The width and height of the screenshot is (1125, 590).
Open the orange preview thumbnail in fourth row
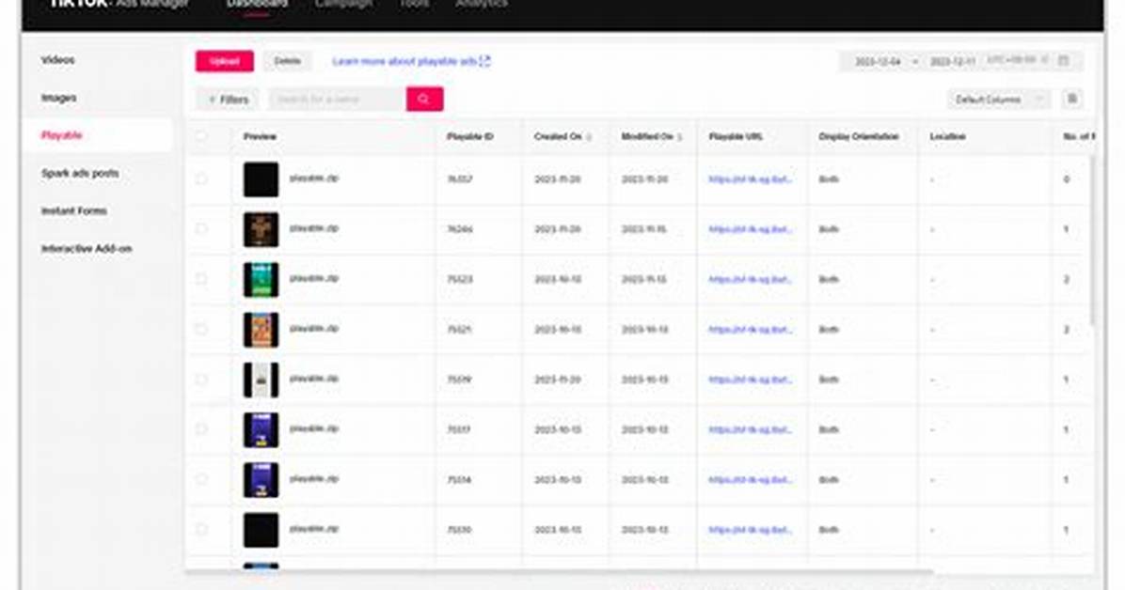[x=261, y=330]
